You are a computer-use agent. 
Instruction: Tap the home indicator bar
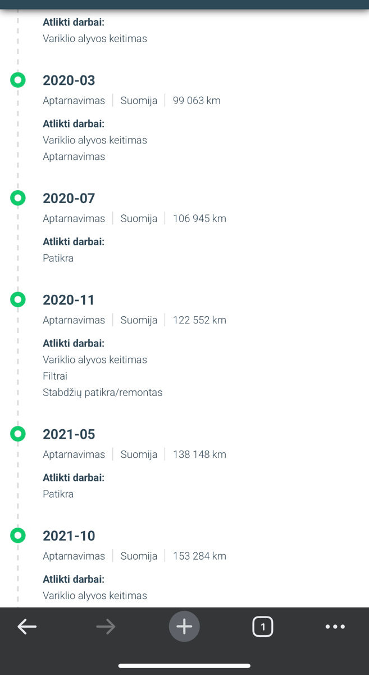184,666
